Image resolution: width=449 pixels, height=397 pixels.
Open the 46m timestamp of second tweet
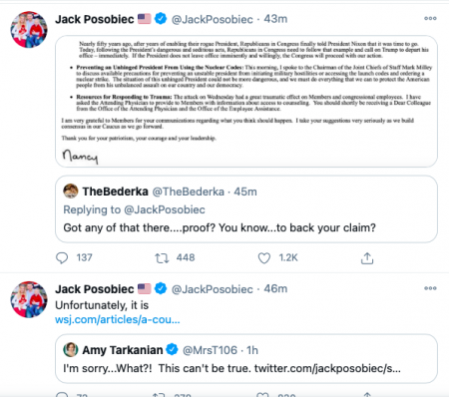[275, 288]
